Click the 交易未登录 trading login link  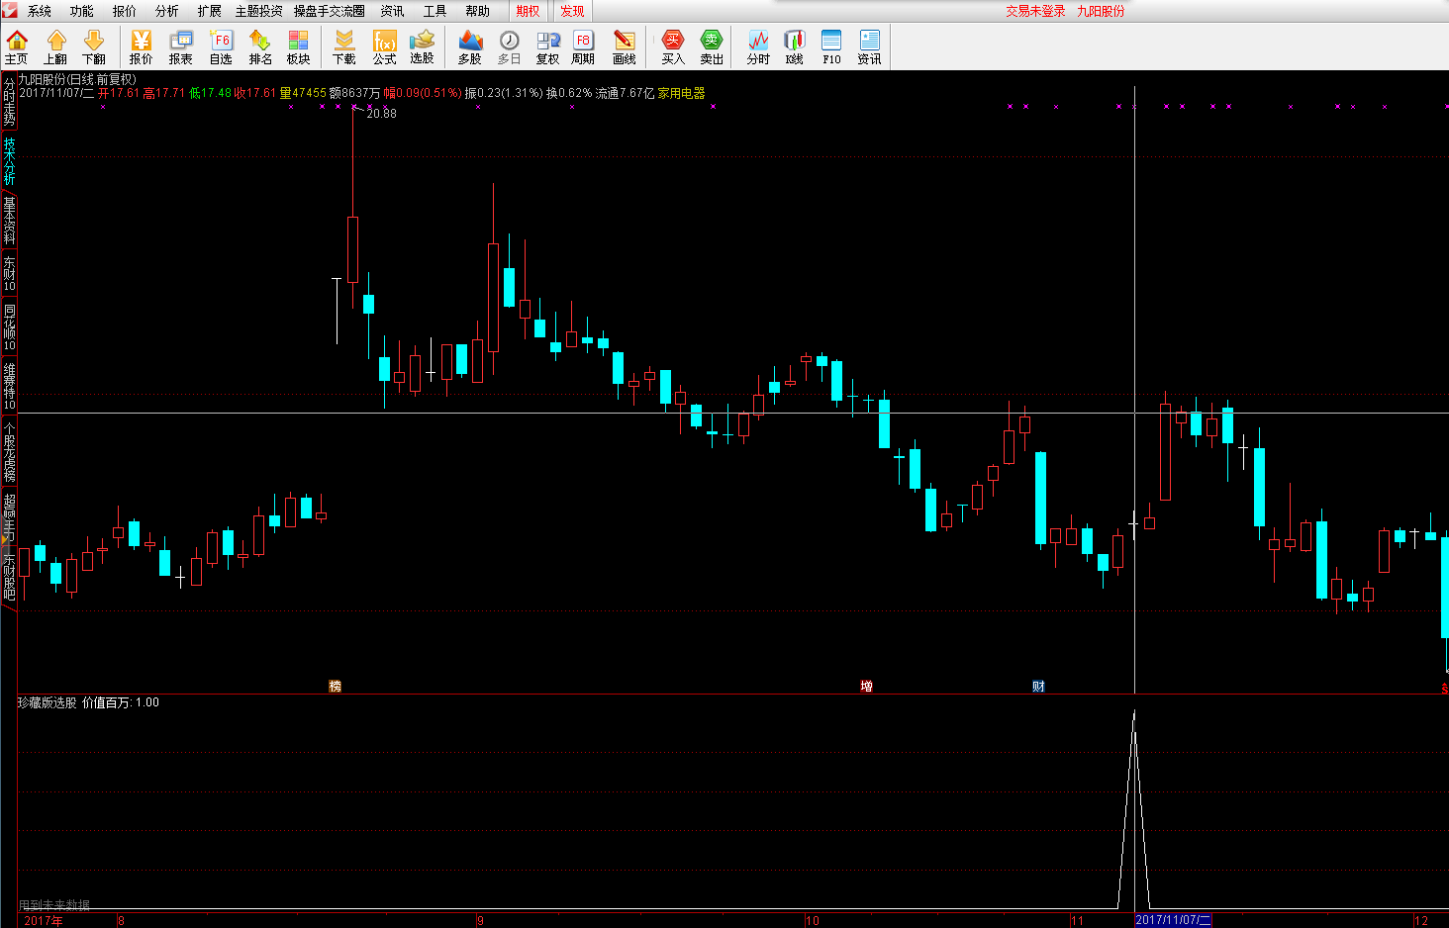pos(1035,11)
